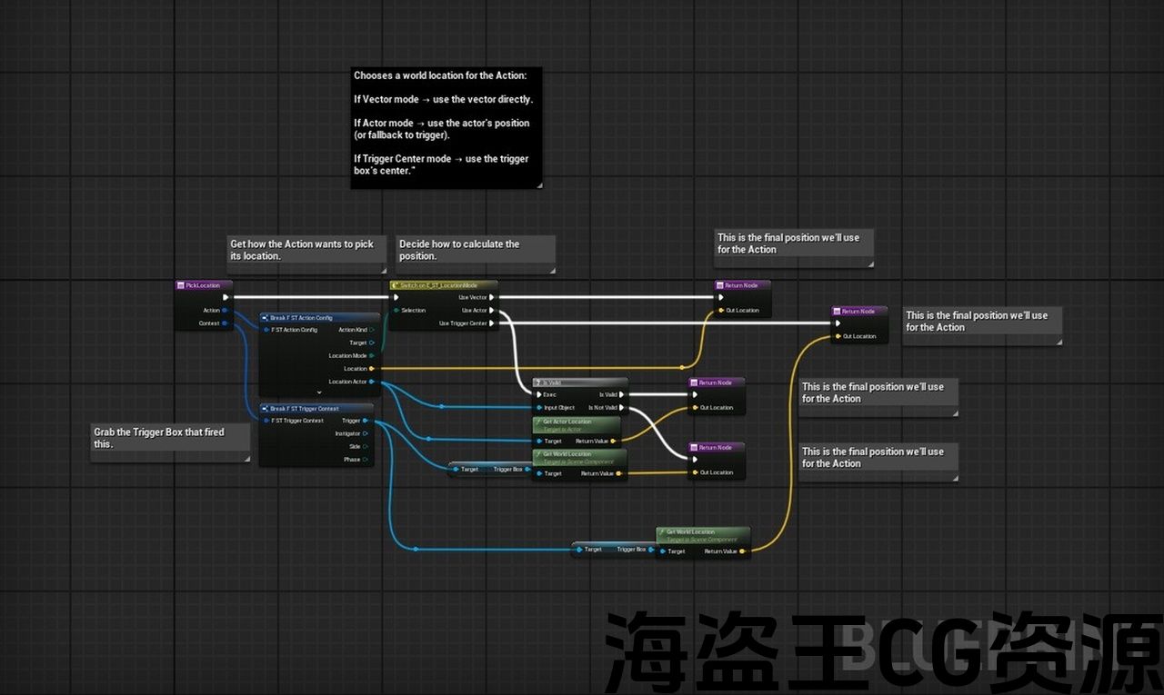Click the Location Mode output pin
1164x695 pixels.
click(x=372, y=355)
